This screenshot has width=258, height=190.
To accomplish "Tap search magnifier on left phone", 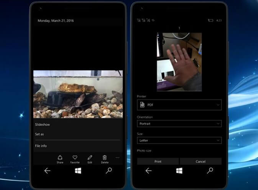I will click(109, 170).
